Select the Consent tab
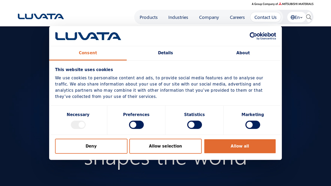 [x=88, y=53]
